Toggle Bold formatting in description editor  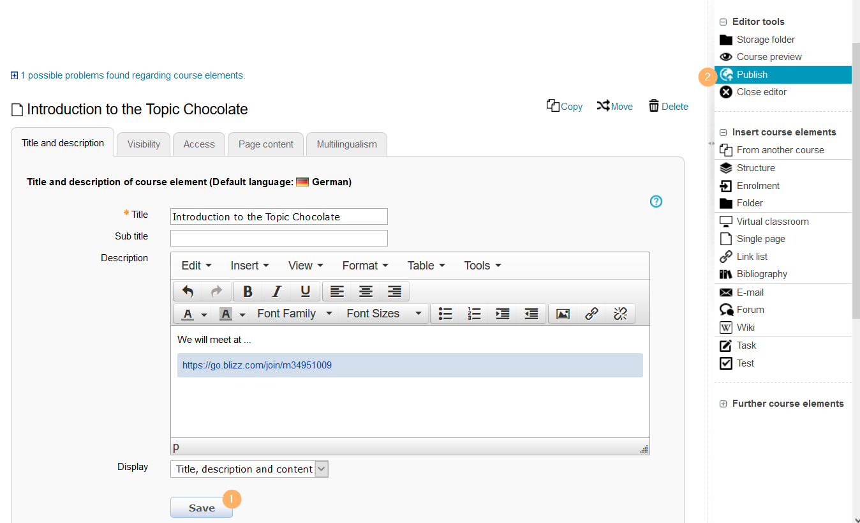point(248,292)
